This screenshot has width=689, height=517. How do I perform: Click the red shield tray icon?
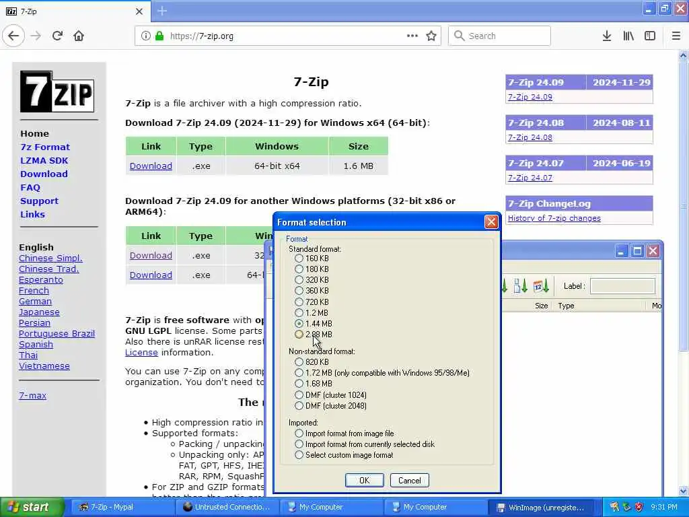tap(639, 507)
